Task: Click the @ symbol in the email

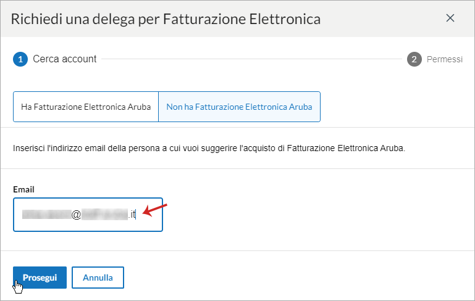Action: click(77, 215)
